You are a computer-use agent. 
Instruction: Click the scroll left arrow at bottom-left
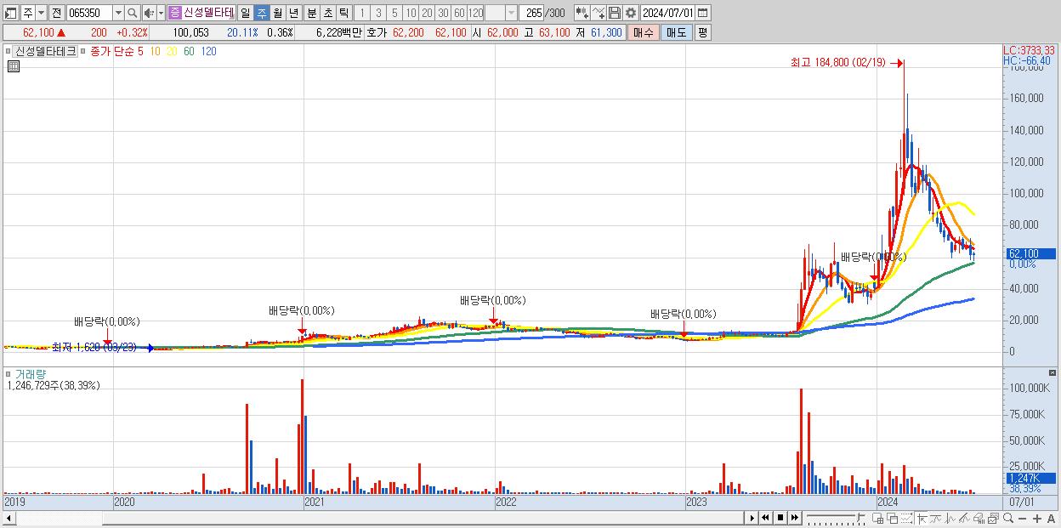tap(9, 518)
